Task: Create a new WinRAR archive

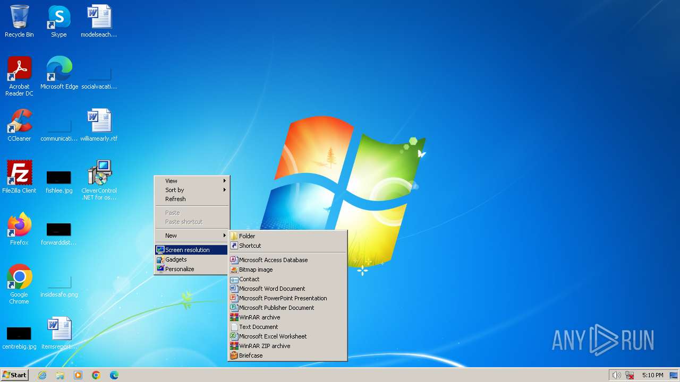Action: 287,317
